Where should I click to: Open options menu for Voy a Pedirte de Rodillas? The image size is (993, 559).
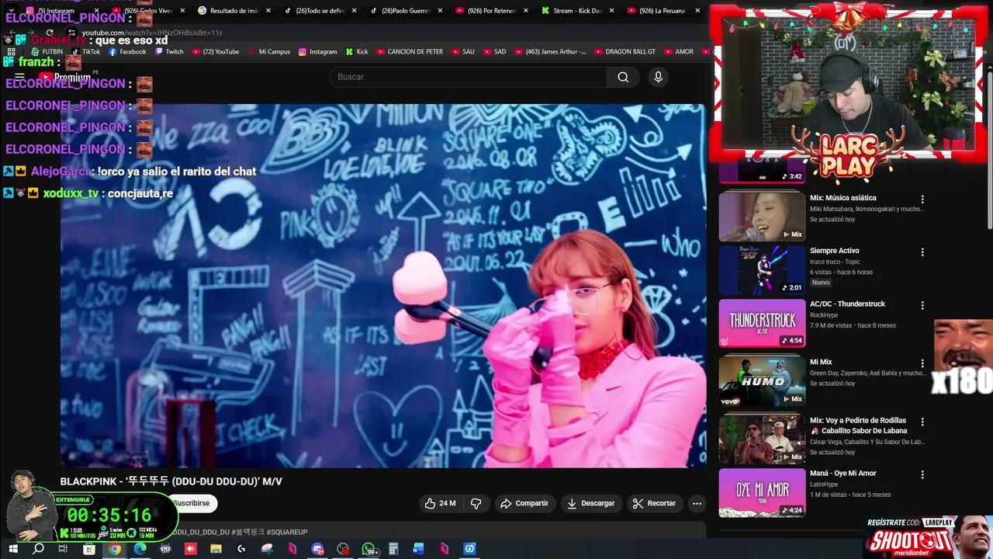pyautogui.click(x=922, y=422)
